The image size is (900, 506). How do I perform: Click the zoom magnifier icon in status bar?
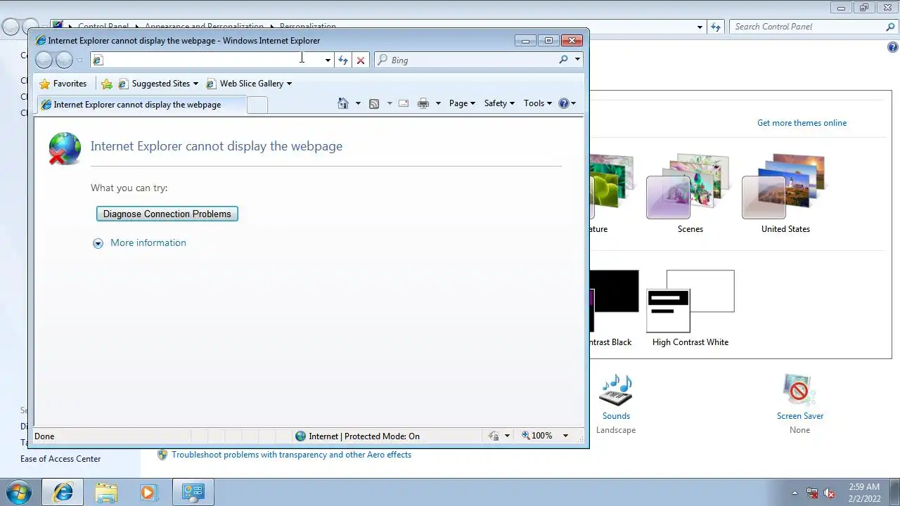[526, 436]
